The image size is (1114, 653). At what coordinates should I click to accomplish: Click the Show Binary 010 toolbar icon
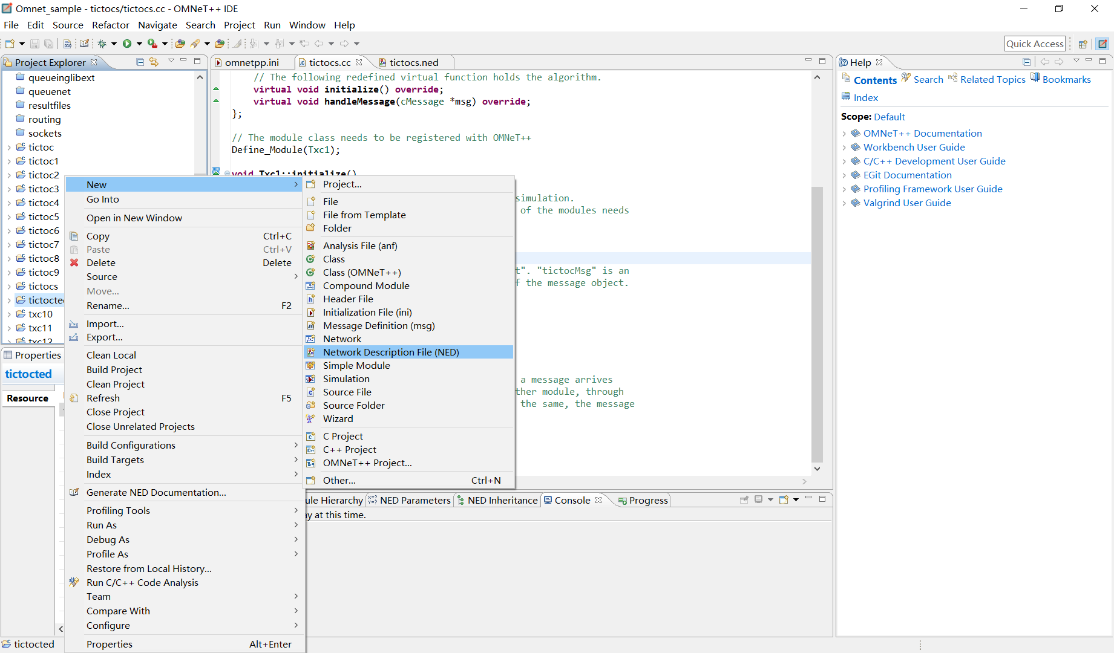pos(67,44)
